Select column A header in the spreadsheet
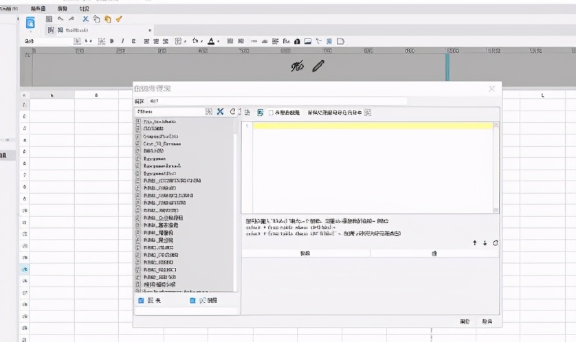The image size is (576, 342). [x=52, y=95]
